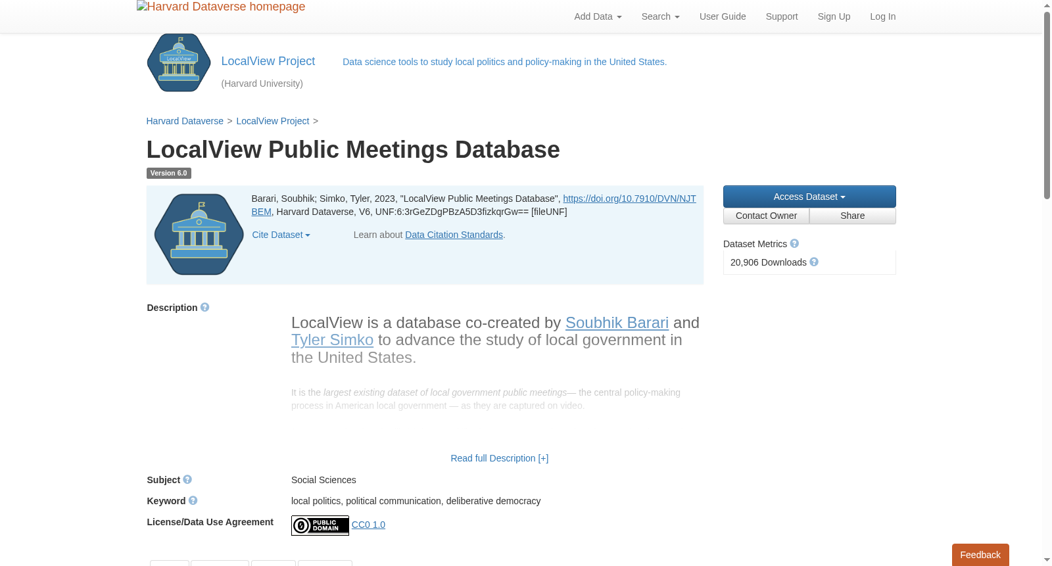Go to the Sign Up page

coord(834,16)
